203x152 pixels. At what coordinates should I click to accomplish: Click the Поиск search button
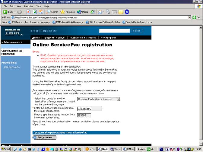[x=136, y=31]
